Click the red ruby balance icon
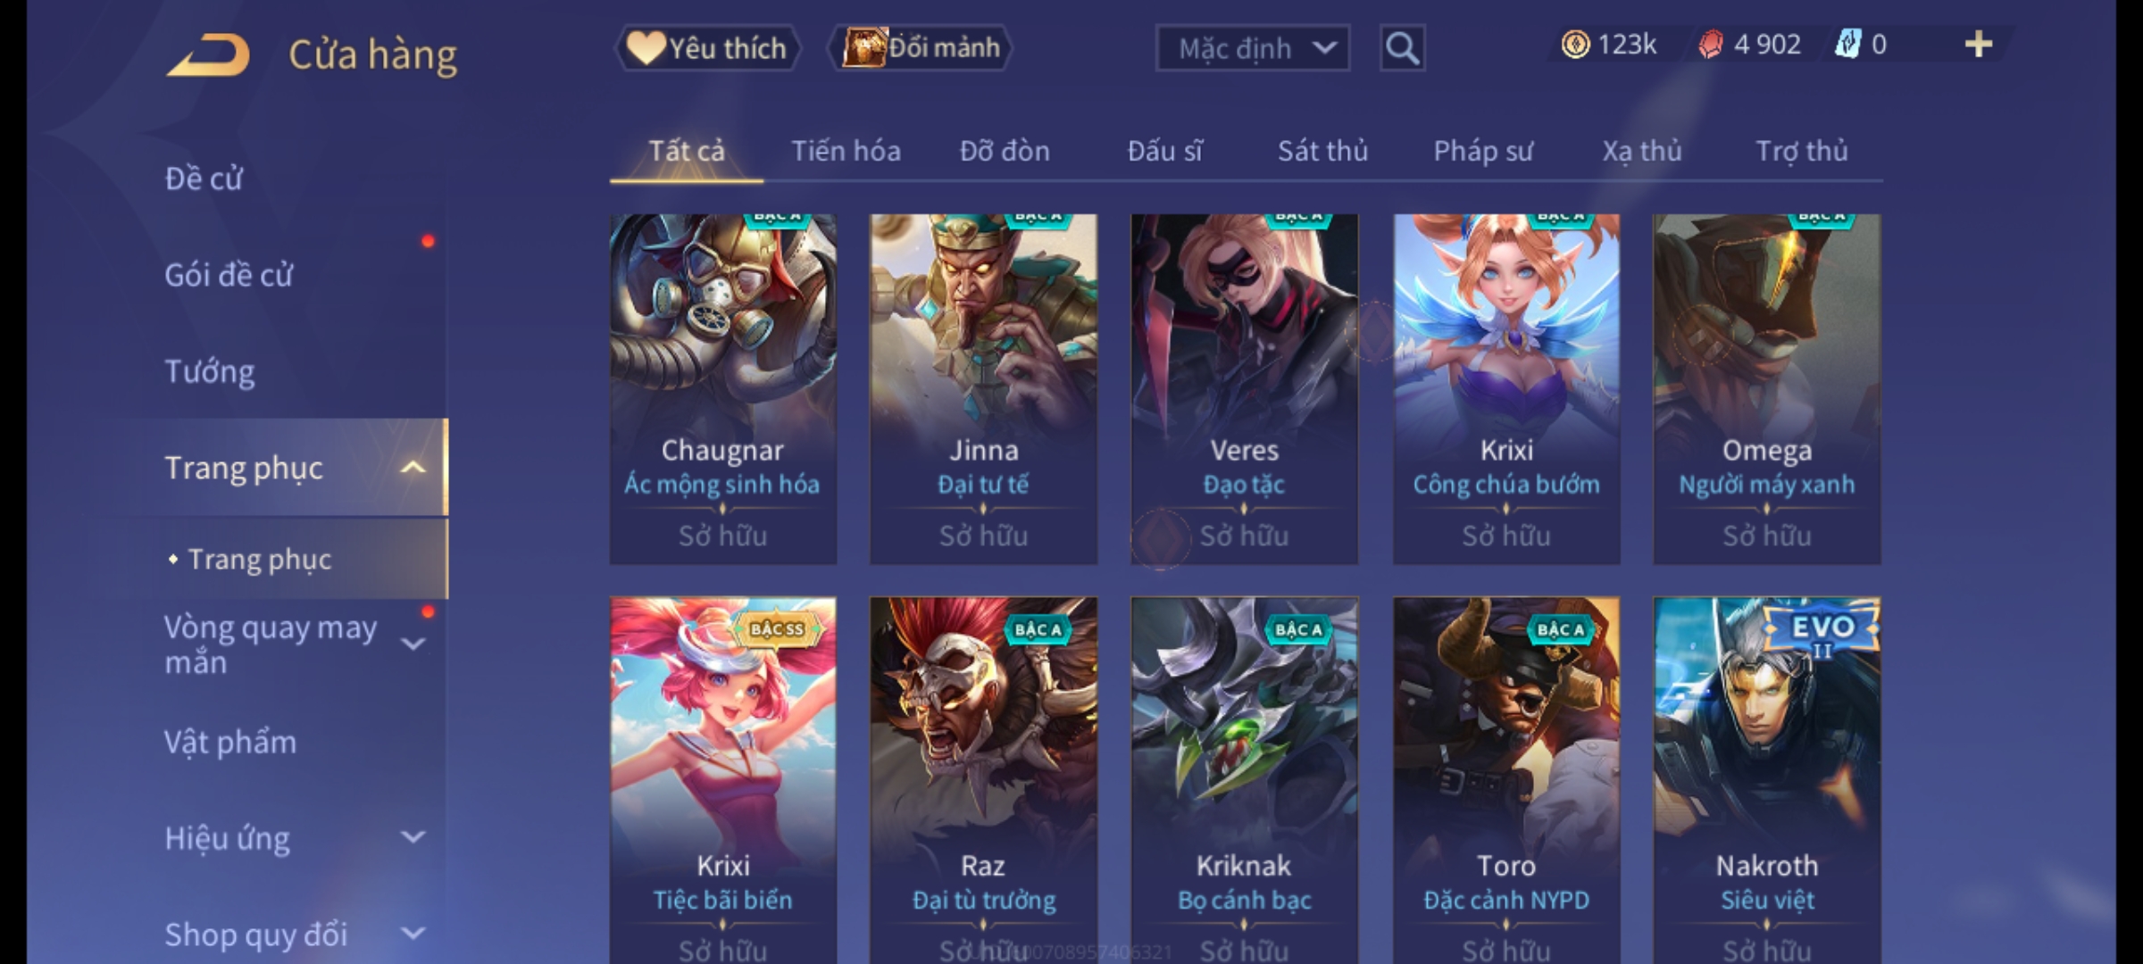 point(1710,45)
